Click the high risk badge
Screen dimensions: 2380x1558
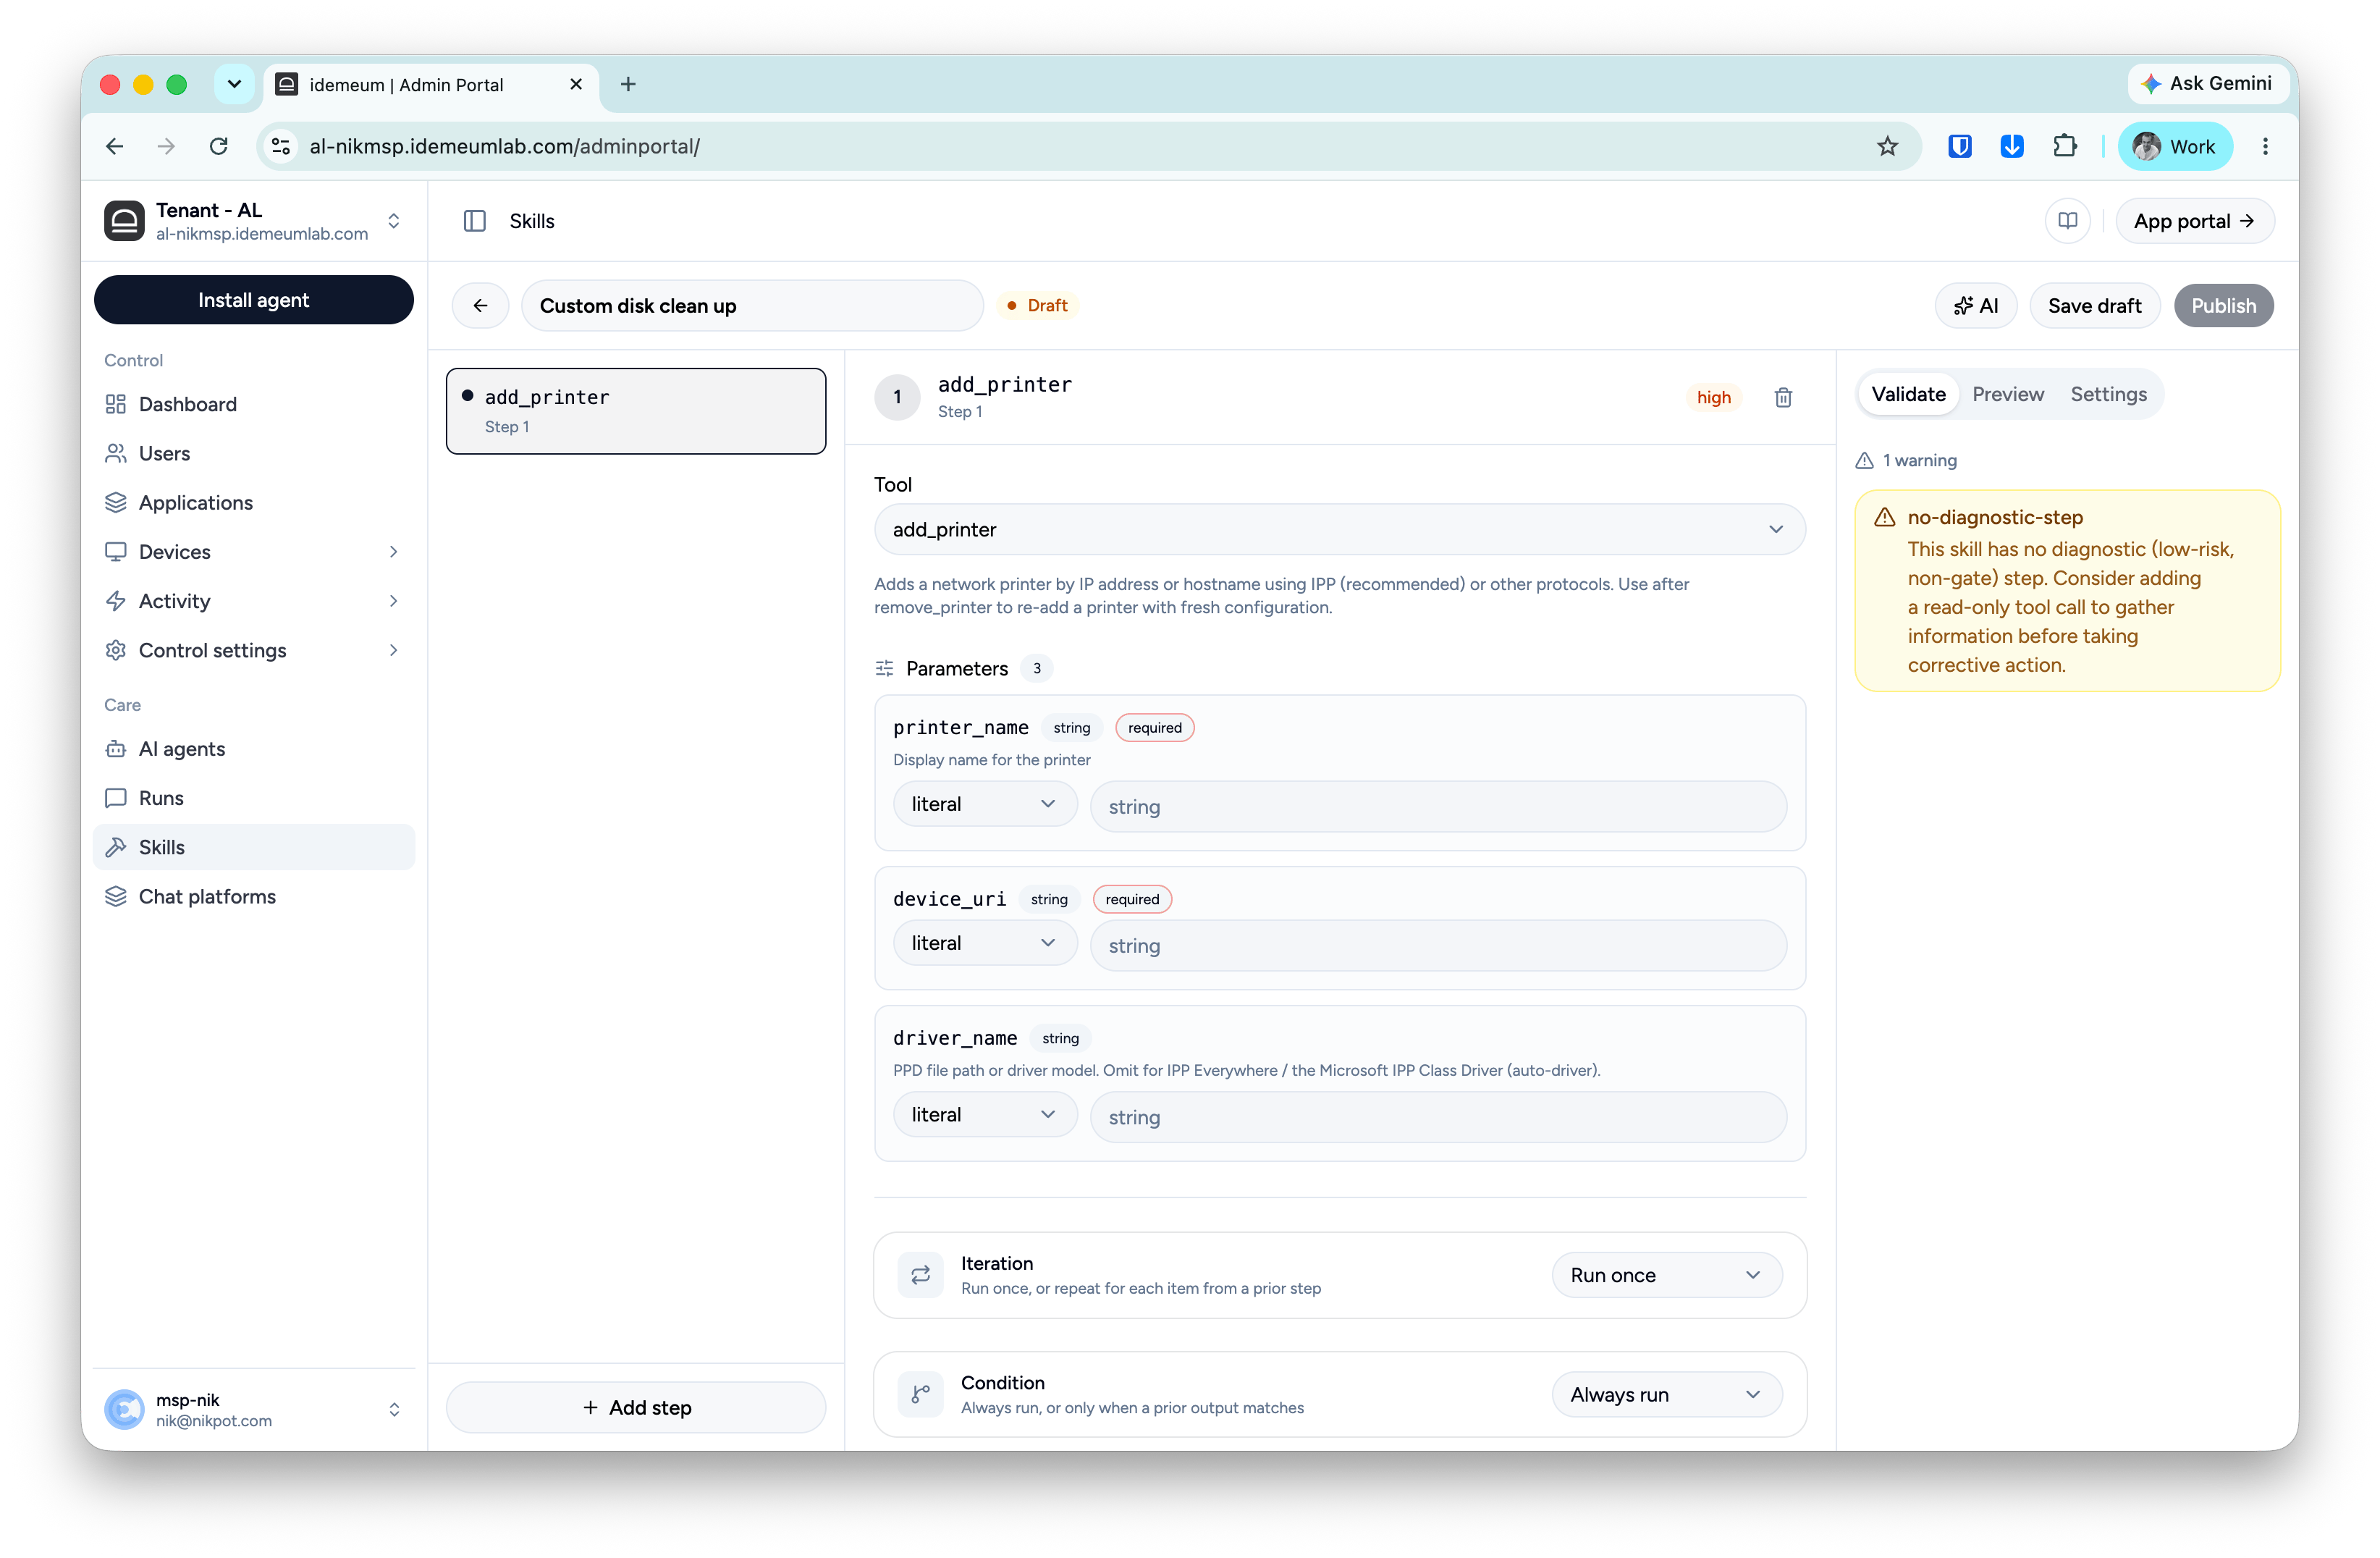point(1713,398)
